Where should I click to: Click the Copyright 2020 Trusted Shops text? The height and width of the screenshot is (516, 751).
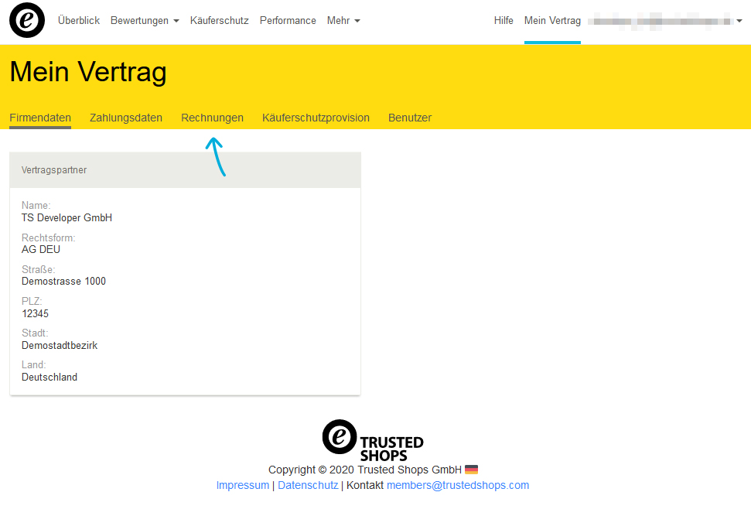(365, 470)
